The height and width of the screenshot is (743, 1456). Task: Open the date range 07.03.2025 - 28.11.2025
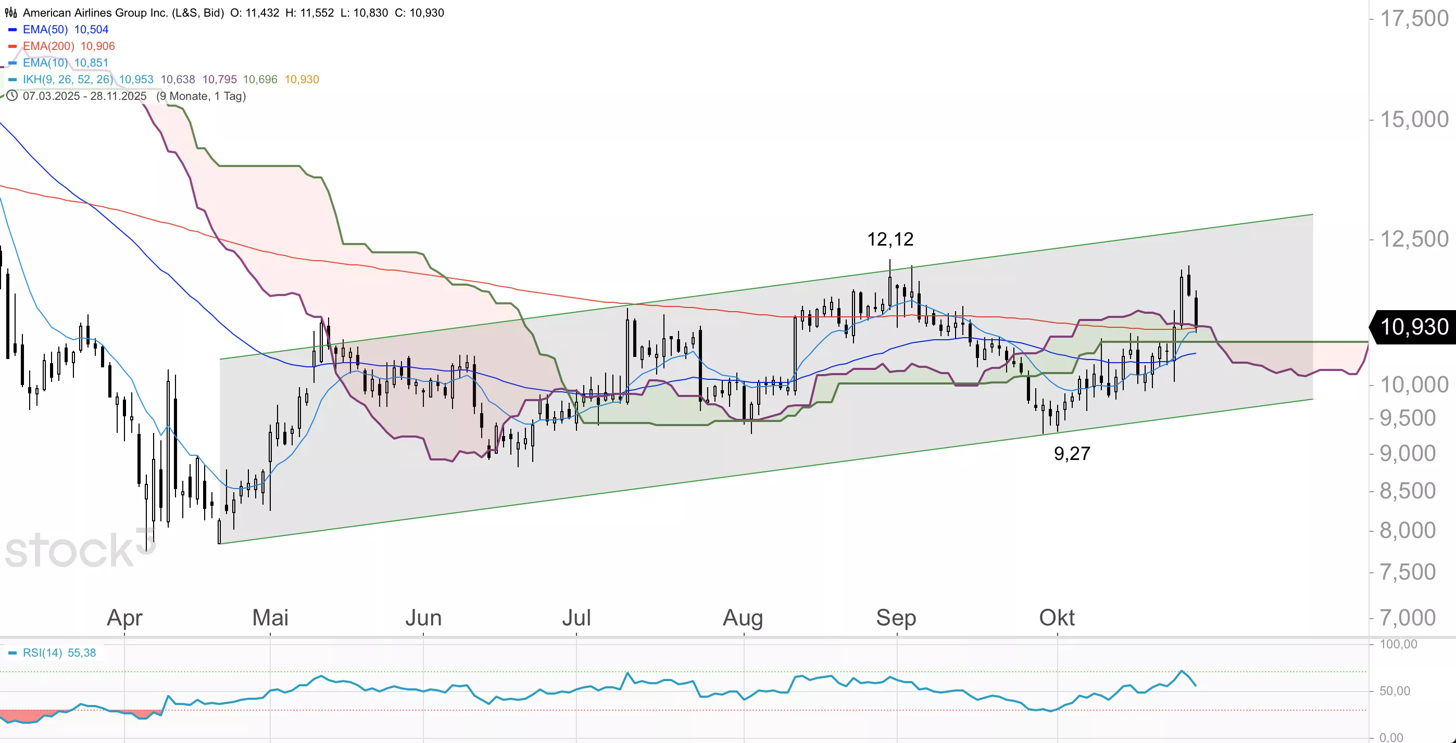[85, 96]
